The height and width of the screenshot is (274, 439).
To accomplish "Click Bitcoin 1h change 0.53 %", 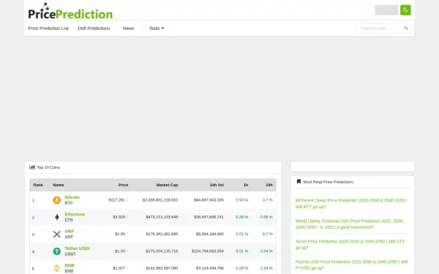I will 242,200.
